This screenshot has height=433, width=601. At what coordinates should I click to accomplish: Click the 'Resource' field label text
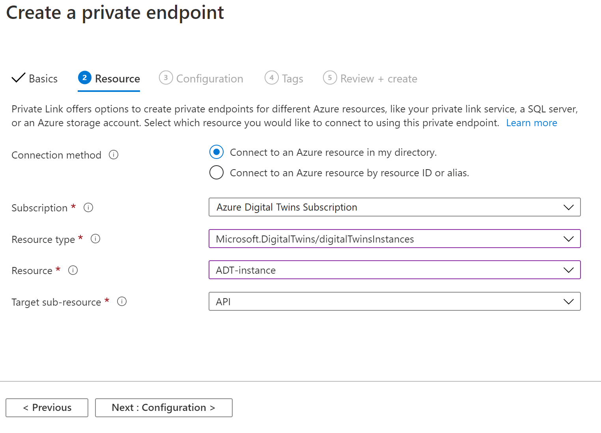coord(32,271)
